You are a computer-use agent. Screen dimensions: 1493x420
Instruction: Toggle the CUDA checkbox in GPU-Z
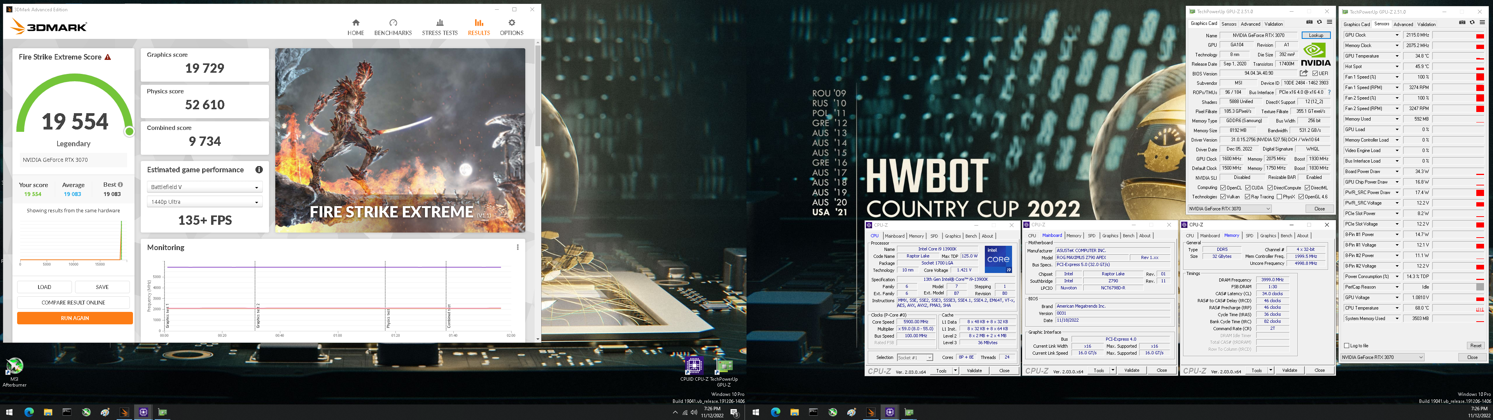[x=1247, y=188]
